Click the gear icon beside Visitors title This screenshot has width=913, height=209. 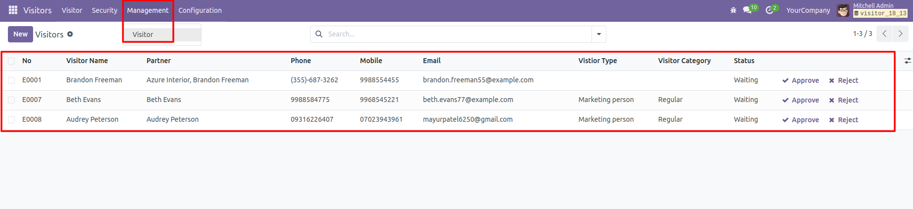click(70, 34)
